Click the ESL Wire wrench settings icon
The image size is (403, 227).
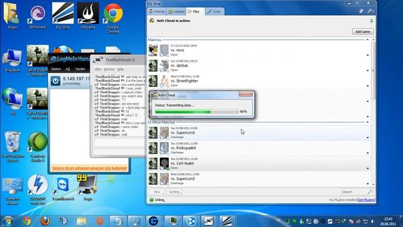(x=370, y=11)
